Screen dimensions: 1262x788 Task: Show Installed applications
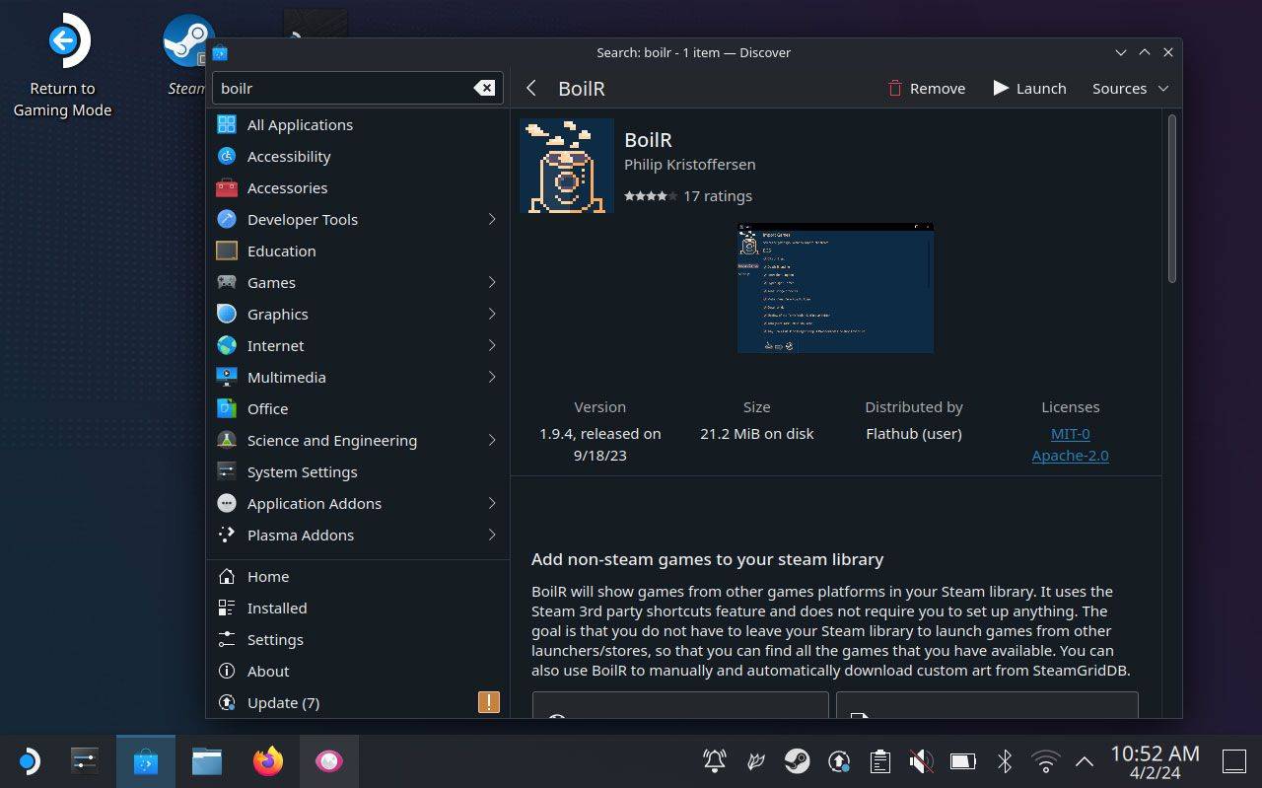pos(358,608)
